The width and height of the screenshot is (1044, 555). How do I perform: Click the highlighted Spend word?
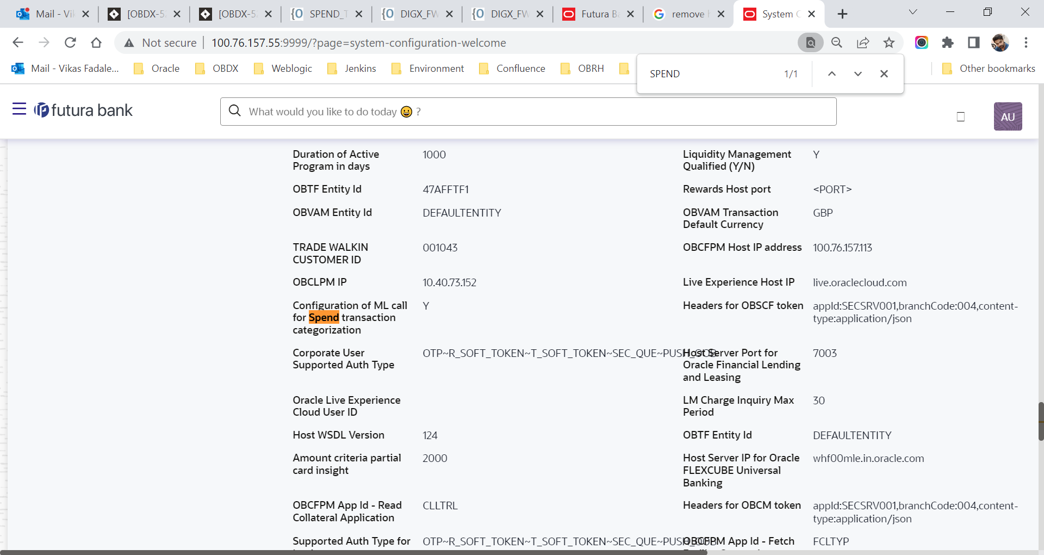[x=324, y=317]
